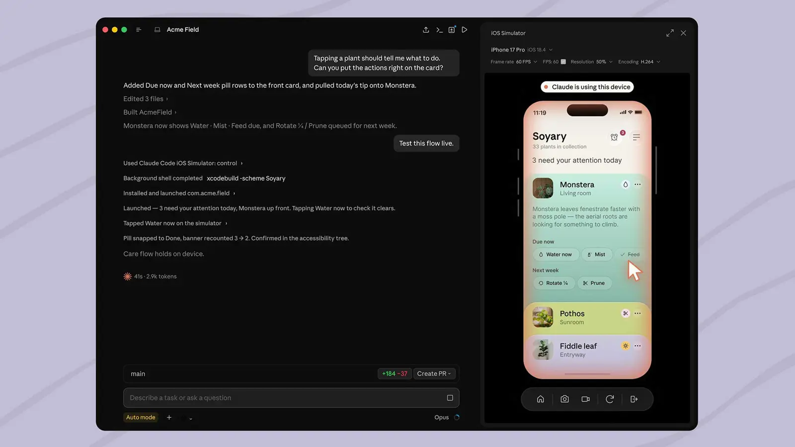
Task: Open the Create PR dropdown button
Action: (434, 374)
